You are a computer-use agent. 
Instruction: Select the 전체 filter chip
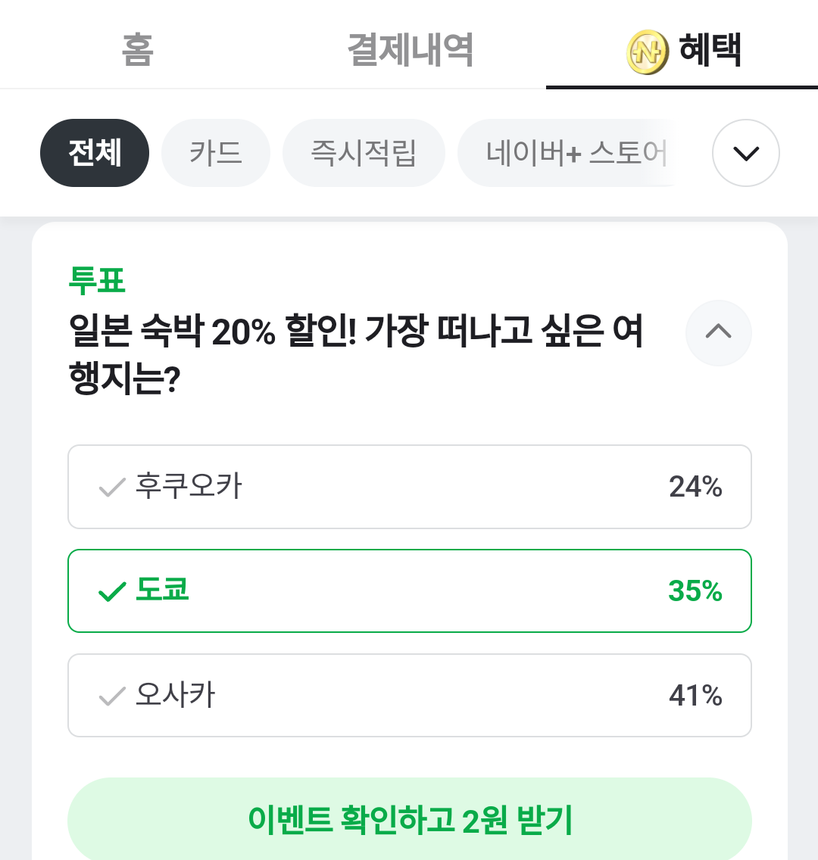(x=95, y=153)
